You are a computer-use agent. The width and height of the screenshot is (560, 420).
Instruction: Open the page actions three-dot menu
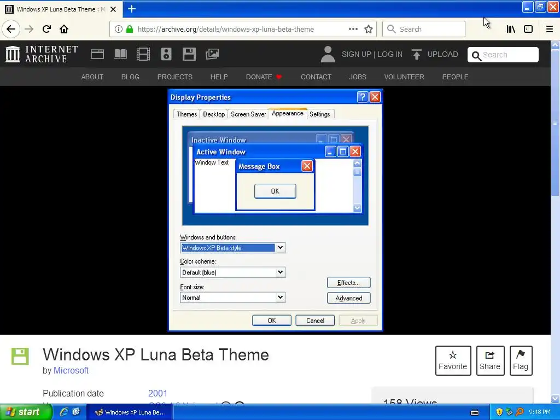point(353,29)
